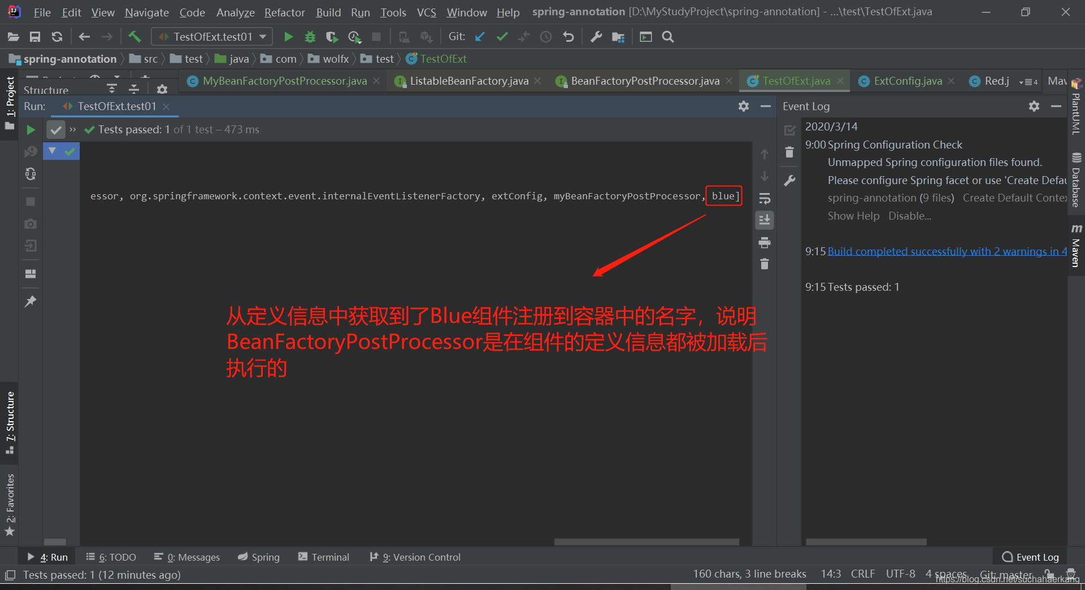1085x590 pixels.
Task: Open Search Everywhere magnifier icon
Action: (668, 37)
